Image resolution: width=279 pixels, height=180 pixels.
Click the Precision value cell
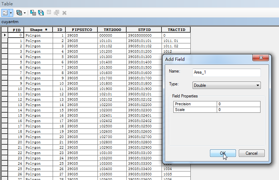pos(238,104)
